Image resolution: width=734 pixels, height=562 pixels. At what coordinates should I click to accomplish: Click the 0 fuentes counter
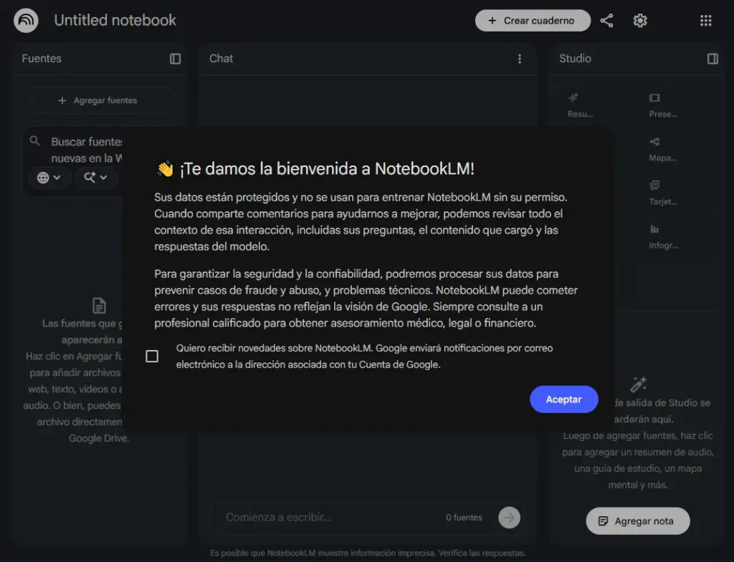(x=464, y=517)
